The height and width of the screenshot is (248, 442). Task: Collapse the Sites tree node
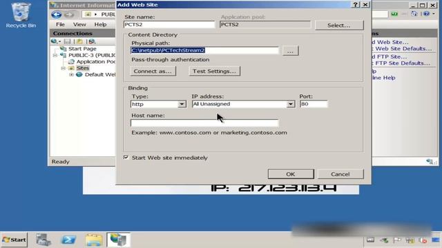(x=63, y=68)
